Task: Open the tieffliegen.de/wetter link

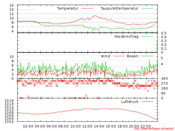Action: pos(154,129)
